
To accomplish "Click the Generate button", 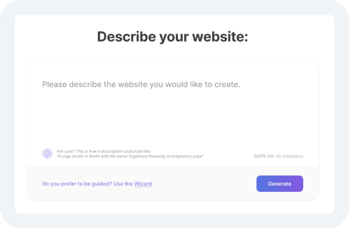I will (279, 184).
